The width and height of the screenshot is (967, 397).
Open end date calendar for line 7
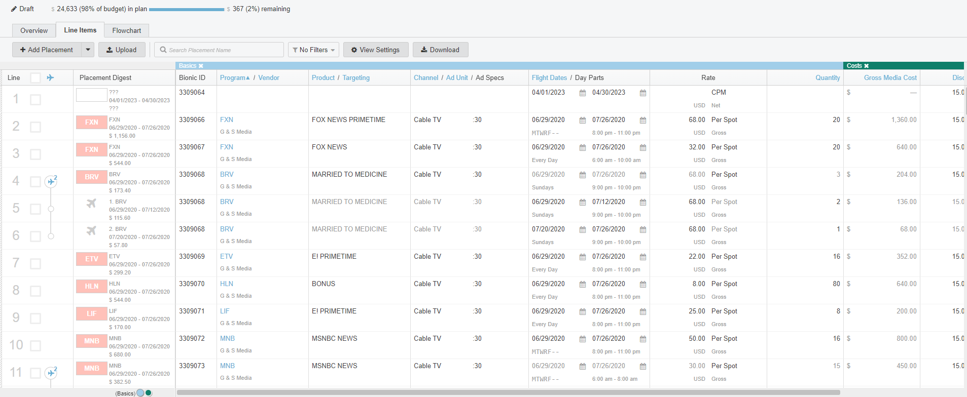click(642, 257)
